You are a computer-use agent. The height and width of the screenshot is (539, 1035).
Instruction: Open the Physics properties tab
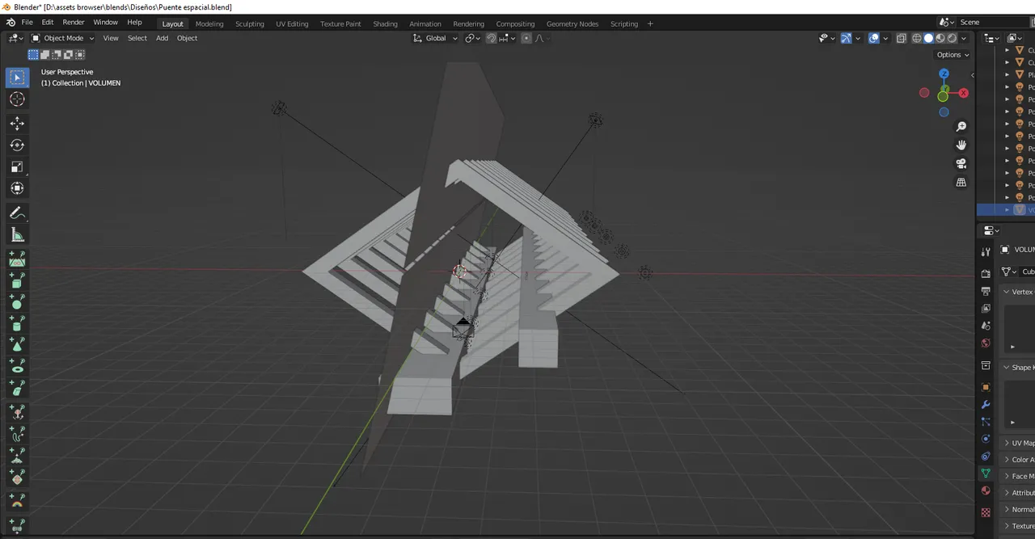click(986, 439)
